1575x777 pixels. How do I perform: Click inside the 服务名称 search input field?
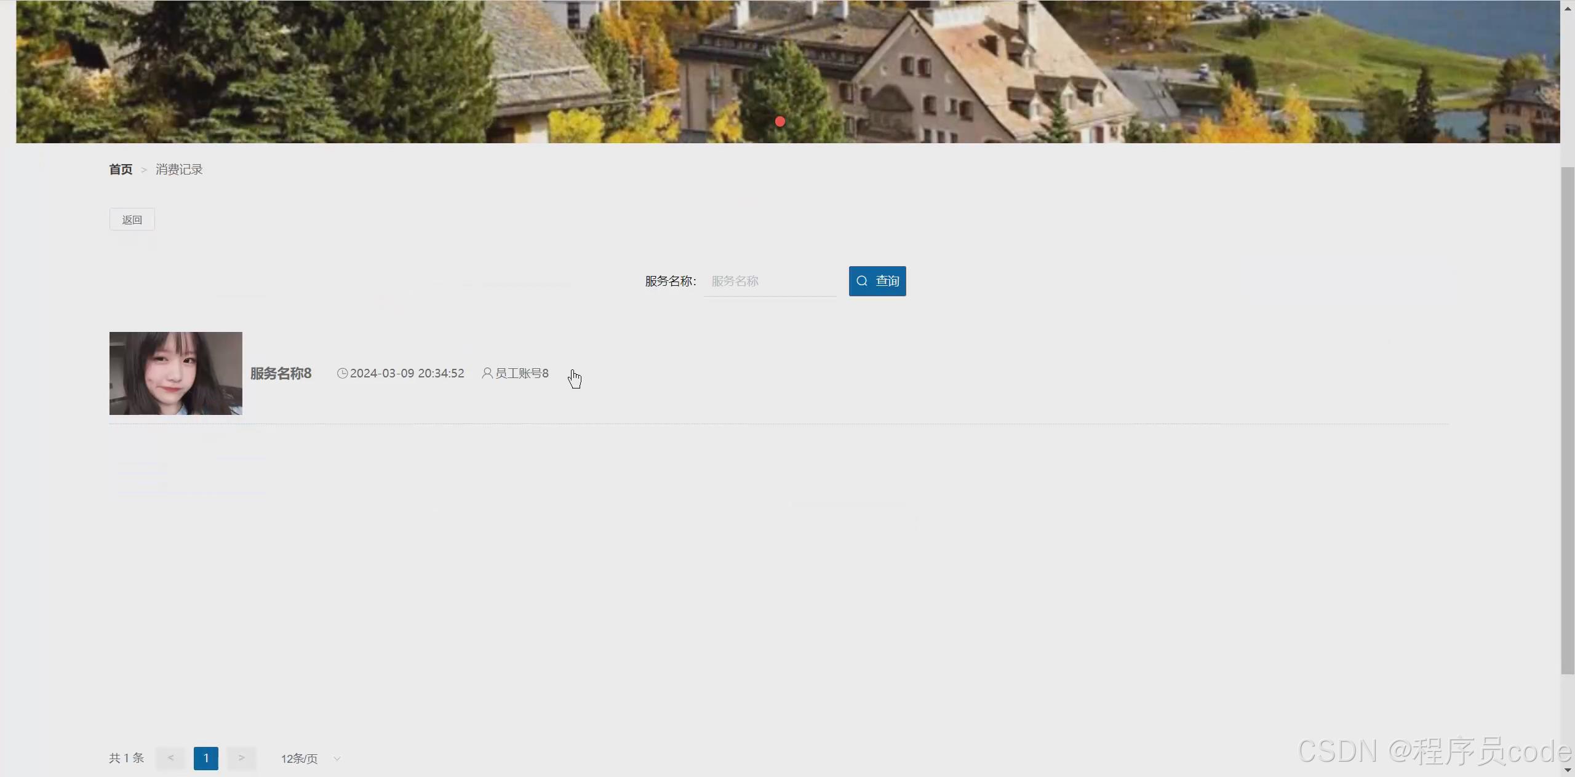pyautogui.click(x=769, y=281)
